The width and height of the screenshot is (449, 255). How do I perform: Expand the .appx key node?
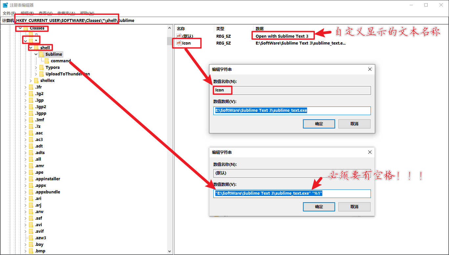(x=26, y=185)
